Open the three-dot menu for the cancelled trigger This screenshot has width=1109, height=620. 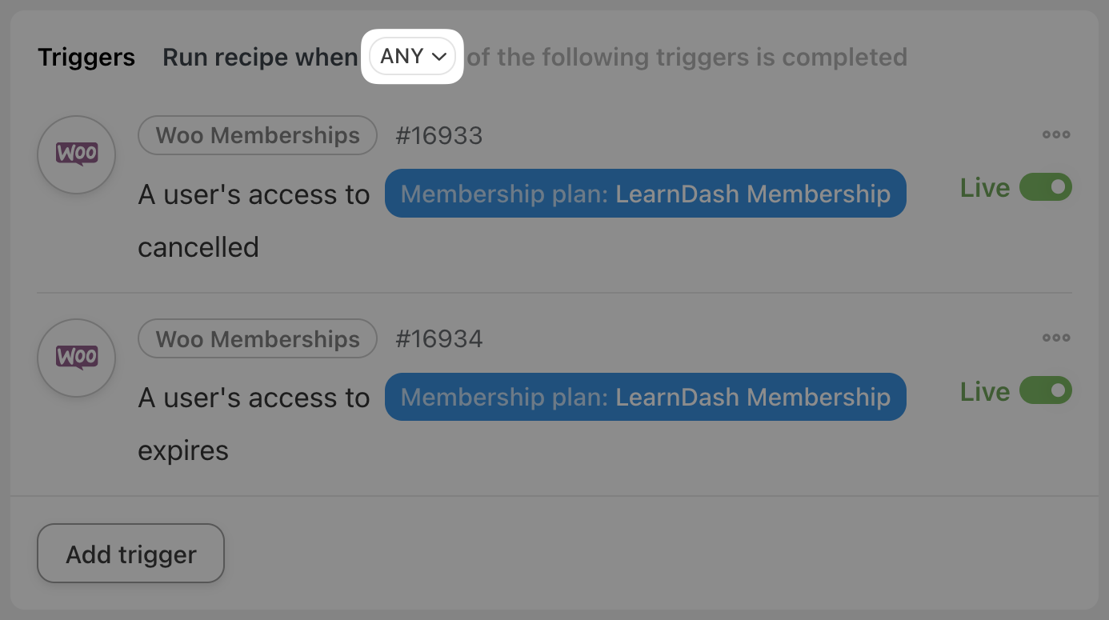1056,134
